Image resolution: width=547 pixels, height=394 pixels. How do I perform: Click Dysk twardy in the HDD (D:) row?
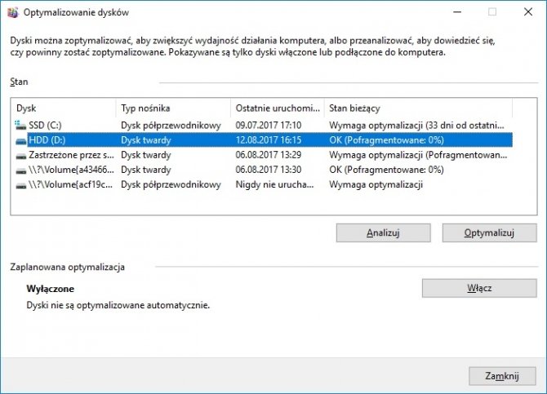coord(146,140)
